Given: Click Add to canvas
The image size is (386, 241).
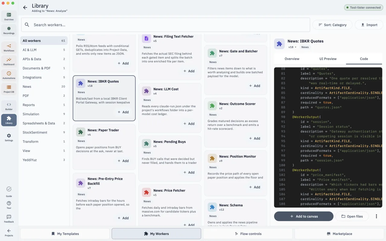Looking at the screenshot, I should 304,216.
